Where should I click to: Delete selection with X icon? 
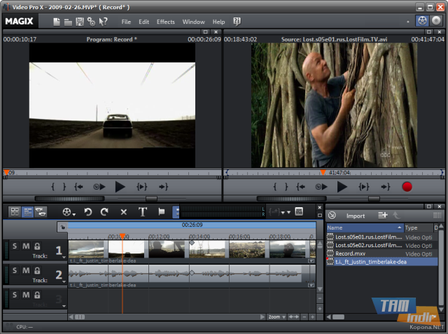point(123,212)
